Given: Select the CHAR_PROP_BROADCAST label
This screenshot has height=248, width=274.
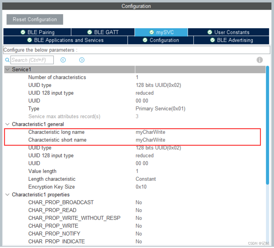Looking at the screenshot, I should [x=61, y=203].
